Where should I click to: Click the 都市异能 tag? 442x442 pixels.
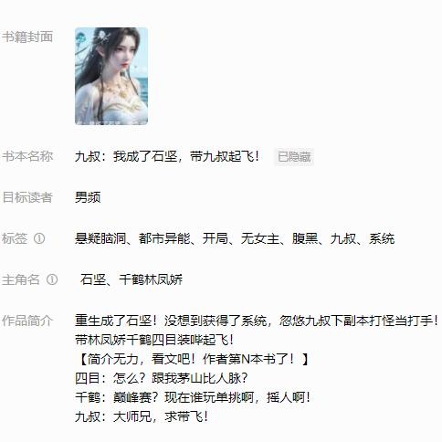[x=164, y=238]
